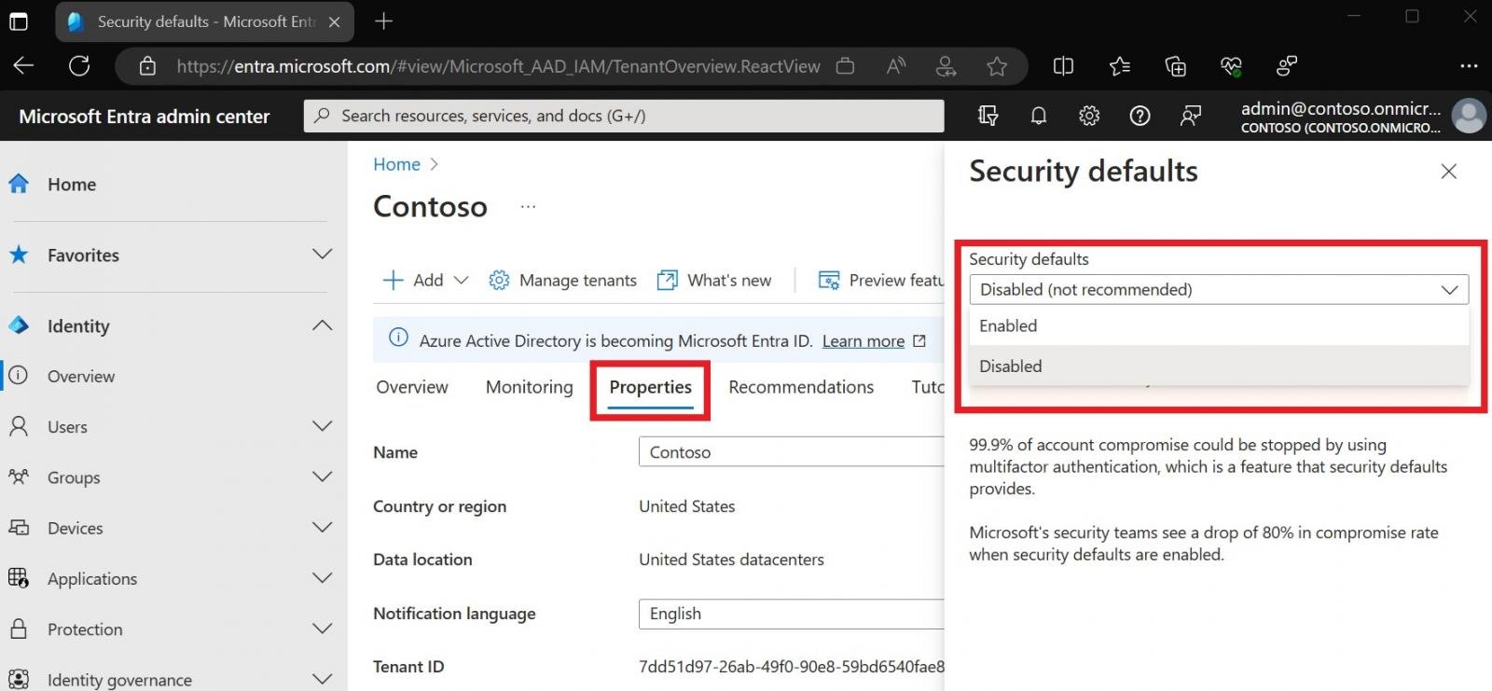Open What's new link

click(x=714, y=280)
